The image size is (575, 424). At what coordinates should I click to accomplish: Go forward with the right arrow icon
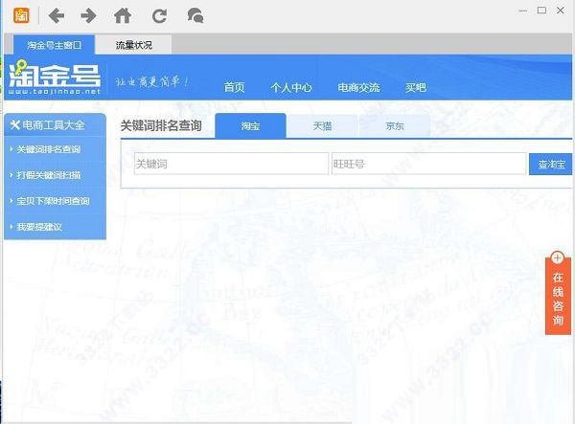[x=88, y=15]
